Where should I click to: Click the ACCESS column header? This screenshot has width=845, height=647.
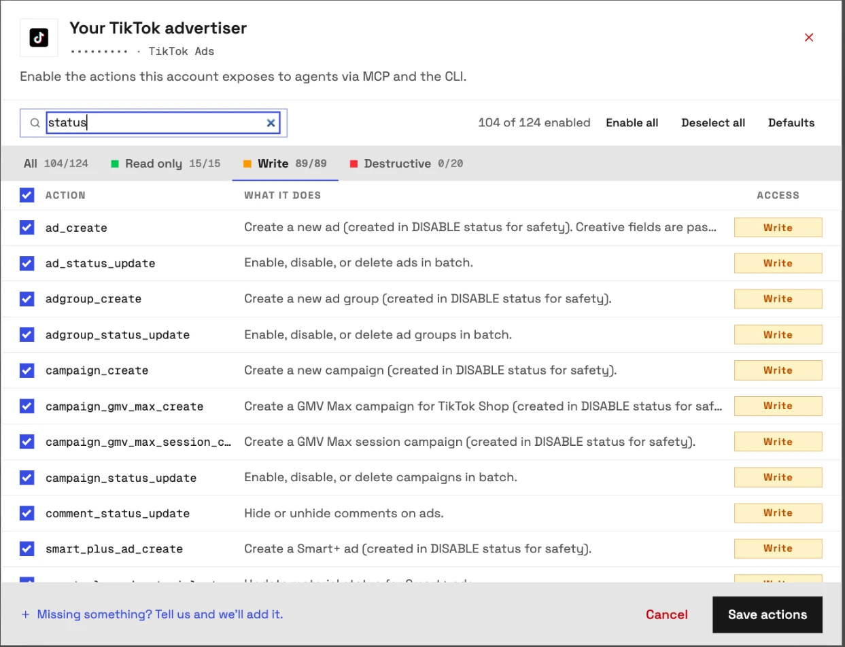click(778, 195)
